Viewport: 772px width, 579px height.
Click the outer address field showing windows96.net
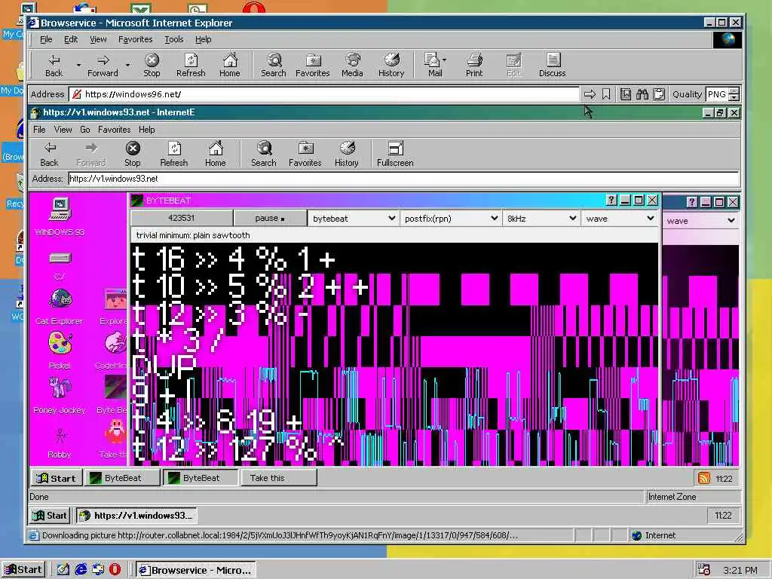click(x=324, y=94)
